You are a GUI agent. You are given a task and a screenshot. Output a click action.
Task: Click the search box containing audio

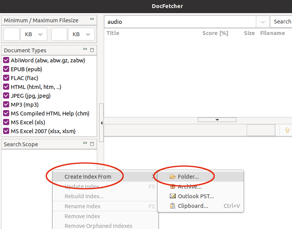[180, 22]
